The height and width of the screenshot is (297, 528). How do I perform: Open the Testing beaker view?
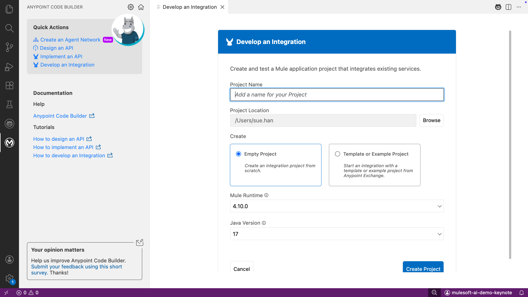(x=9, y=105)
